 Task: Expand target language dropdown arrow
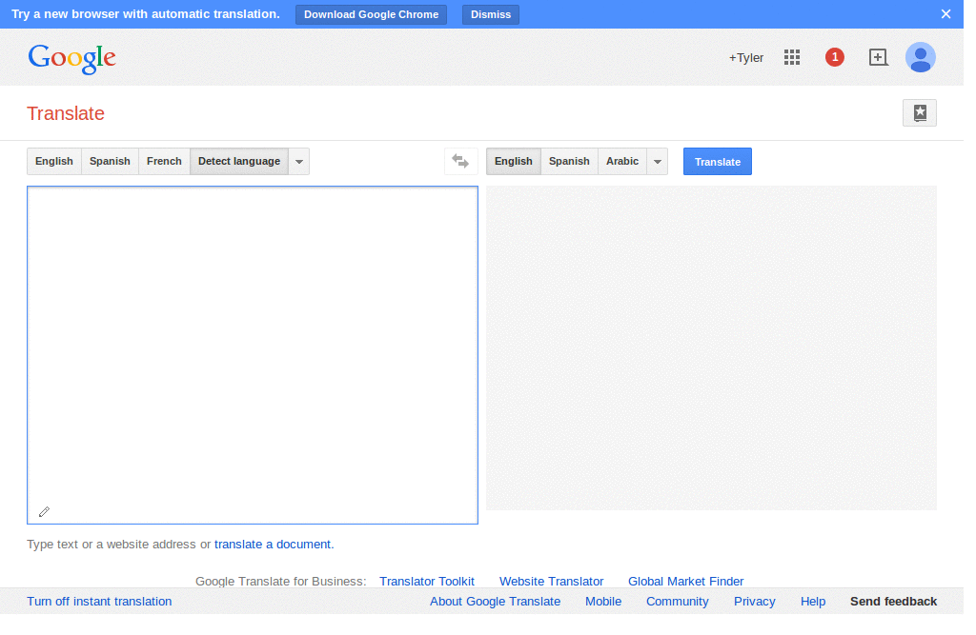pos(658,161)
